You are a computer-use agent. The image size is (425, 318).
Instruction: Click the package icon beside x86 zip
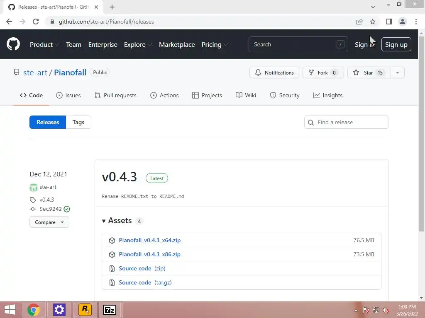(x=112, y=255)
